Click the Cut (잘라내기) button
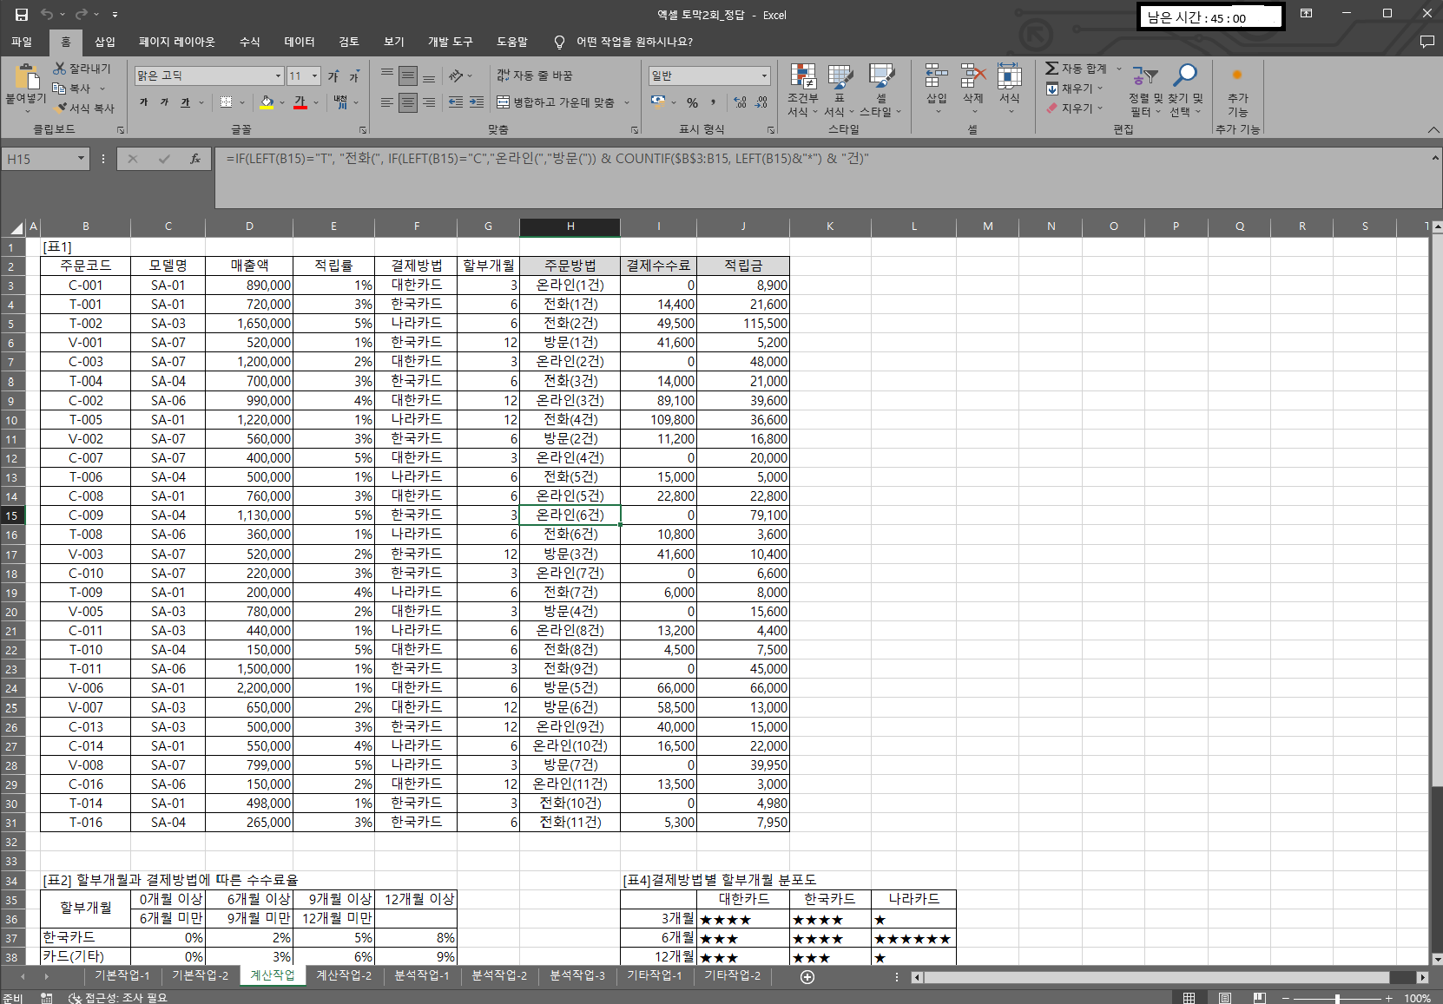Viewport: 1443px width, 1004px height. pos(82,69)
